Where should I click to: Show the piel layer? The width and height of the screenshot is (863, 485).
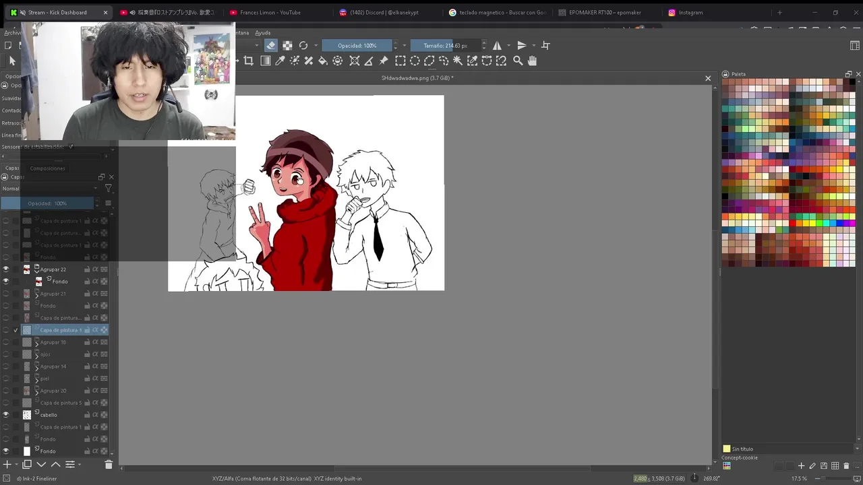pos(6,379)
